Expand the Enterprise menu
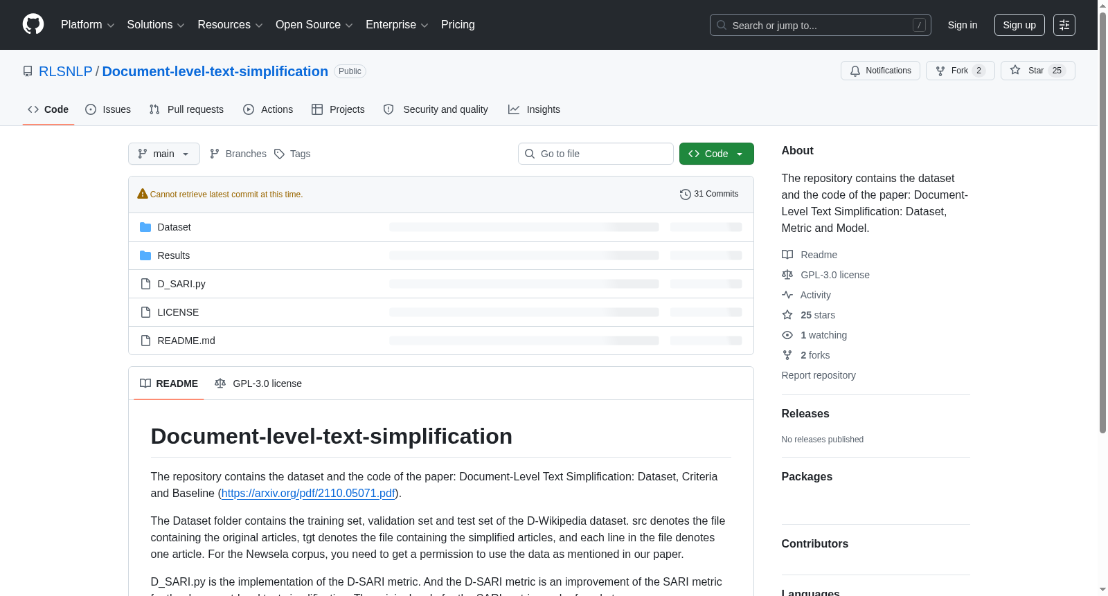This screenshot has width=1108, height=596. (x=397, y=25)
